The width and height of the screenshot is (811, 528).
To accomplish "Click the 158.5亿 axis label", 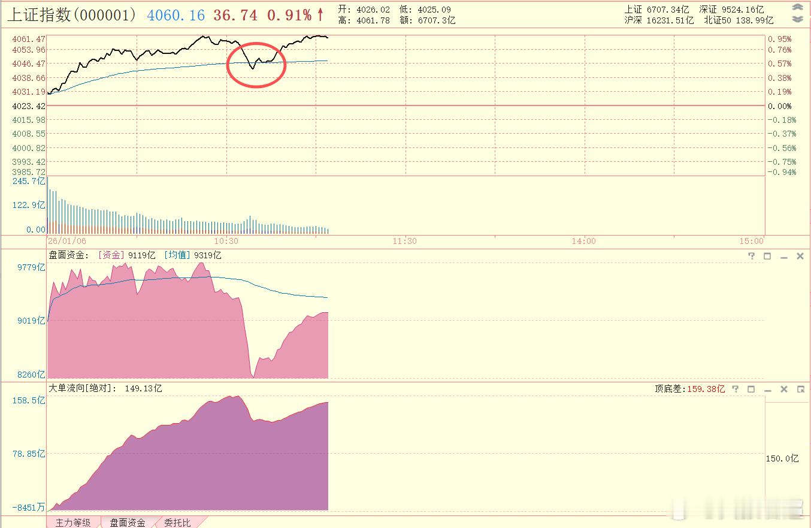I will 29,400.
